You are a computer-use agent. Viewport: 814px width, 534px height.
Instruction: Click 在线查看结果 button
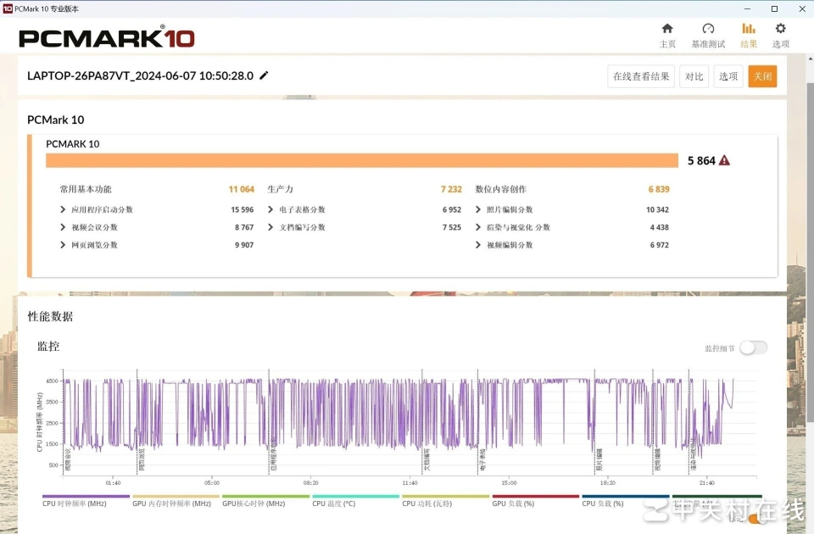pos(642,76)
